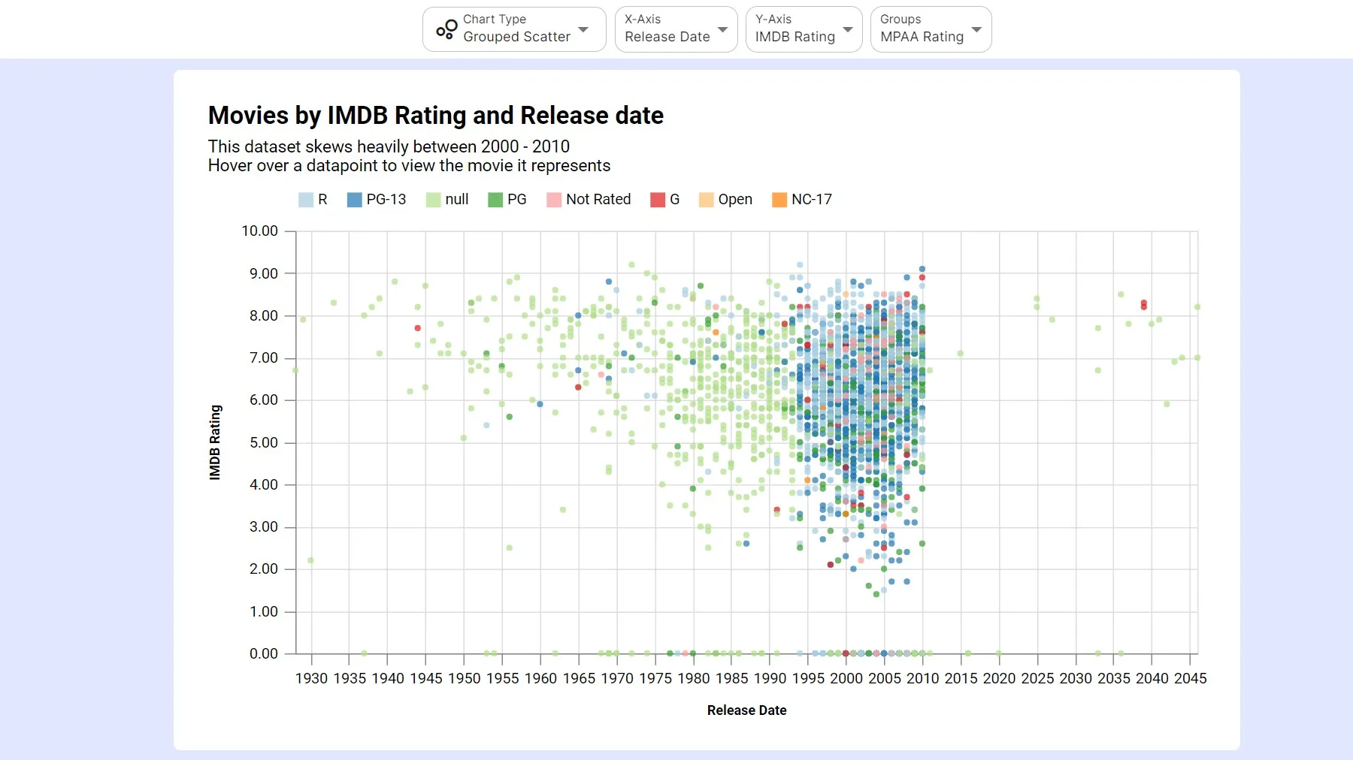
Task: Click the NC-17 legend orange swatch
Action: (779, 200)
